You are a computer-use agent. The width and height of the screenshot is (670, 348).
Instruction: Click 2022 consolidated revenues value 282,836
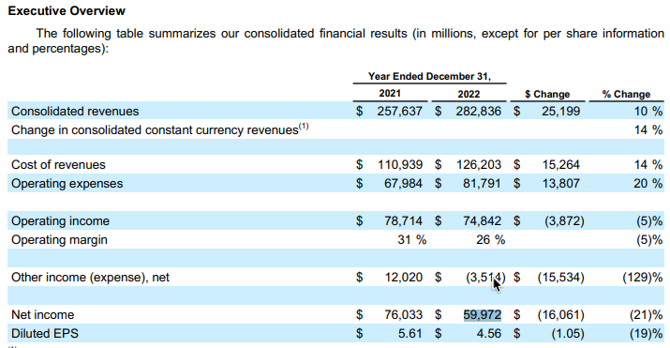pyautogui.click(x=478, y=112)
